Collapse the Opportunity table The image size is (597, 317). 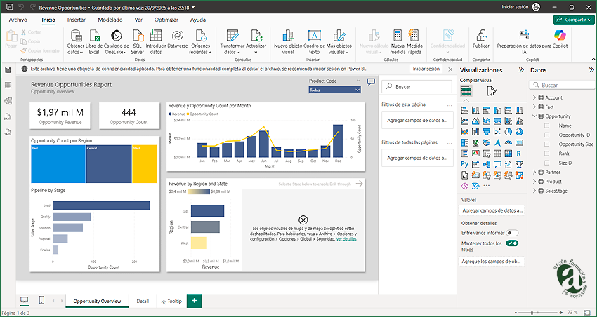[x=534, y=116]
